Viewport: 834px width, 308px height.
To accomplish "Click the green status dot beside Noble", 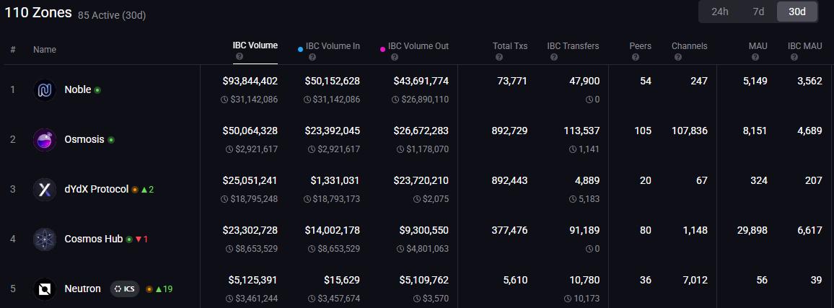I will pyautogui.click(x=97, y=90).
